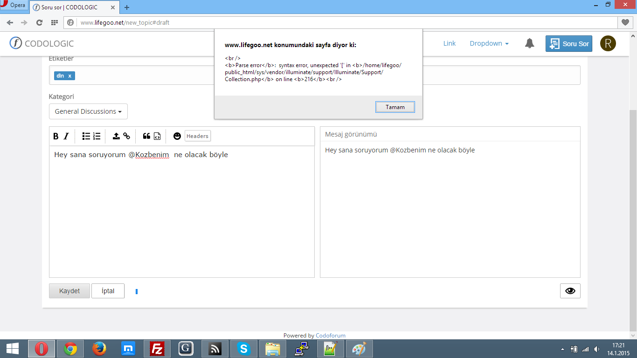
Task: Open notifications bell
Action: pyautogui.click(x=529, y=43)
